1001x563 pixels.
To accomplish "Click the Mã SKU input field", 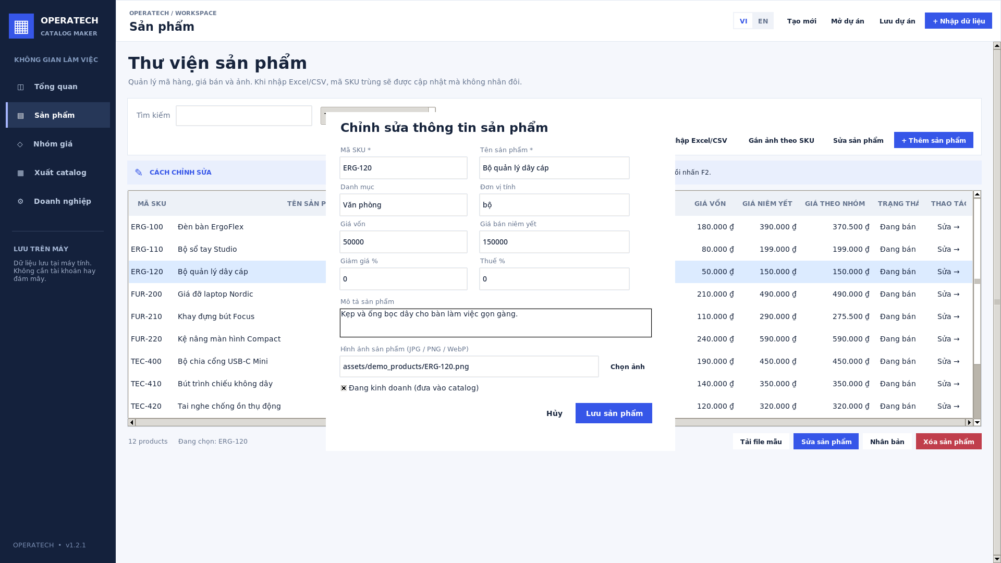I will click(x=404, y=168).
